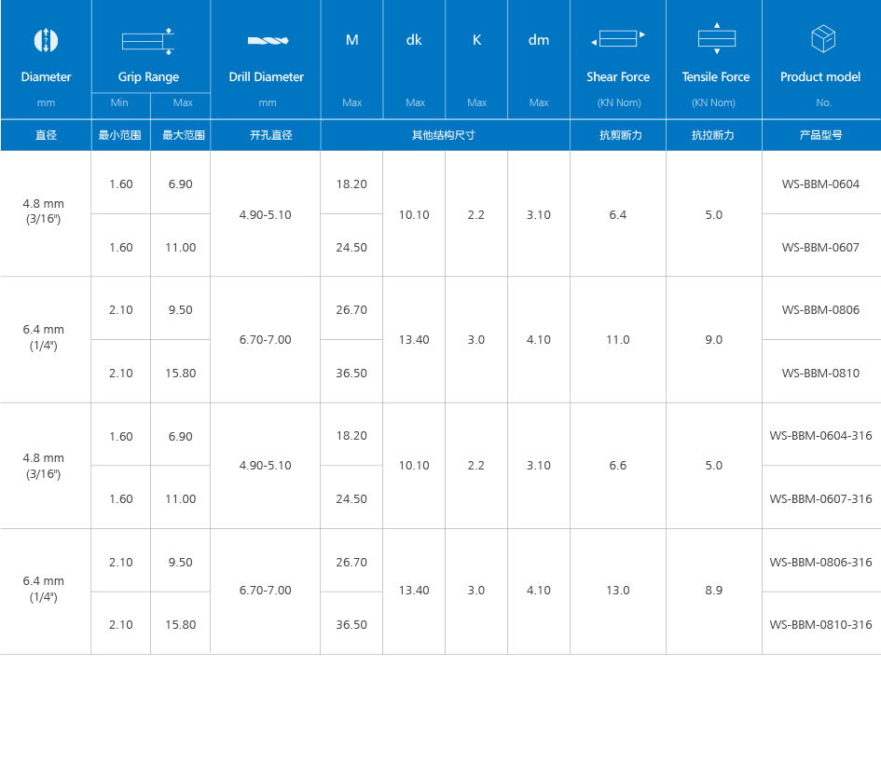Click the 'dm' column header
This screenshot has height=762, width=881.
(x=539, y=40)
